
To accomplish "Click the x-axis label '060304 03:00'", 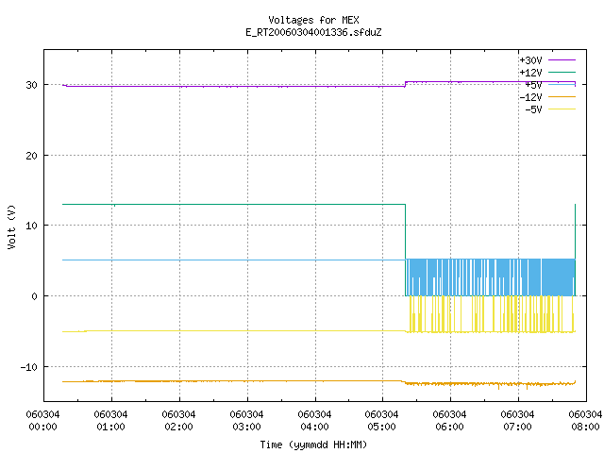I will click(x=246, y=421).
